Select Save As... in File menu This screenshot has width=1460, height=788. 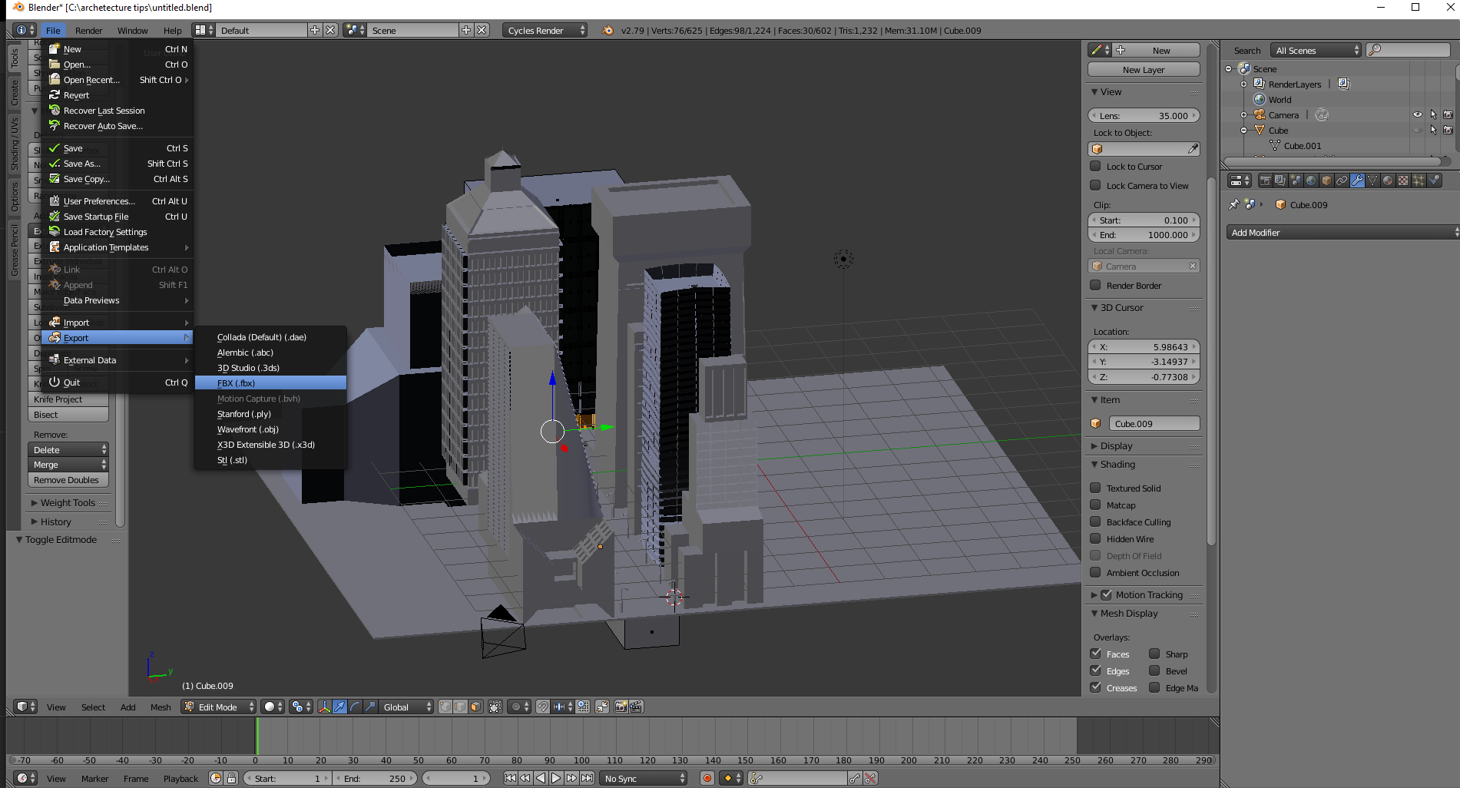(81, 164)
